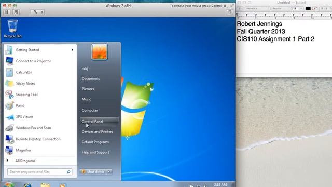Expand the arrow beside the wrench button
Viewport: 332px width, 187px height.
click(43, 12)
